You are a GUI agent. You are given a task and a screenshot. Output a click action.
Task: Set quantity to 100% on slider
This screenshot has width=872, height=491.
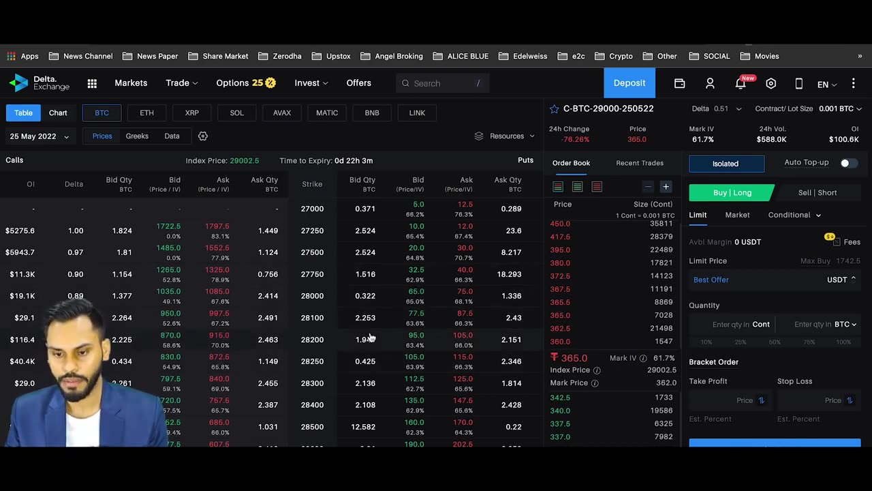click(843, 342)
